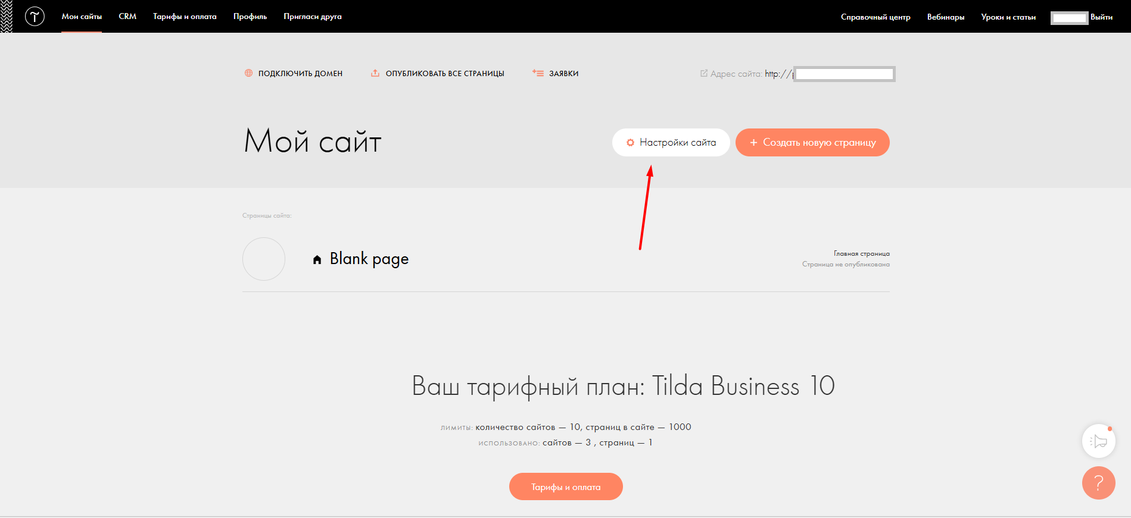Go to Тарифы и оплата in the top menu
Screen dimensions: 1131x518
(185, 17)
